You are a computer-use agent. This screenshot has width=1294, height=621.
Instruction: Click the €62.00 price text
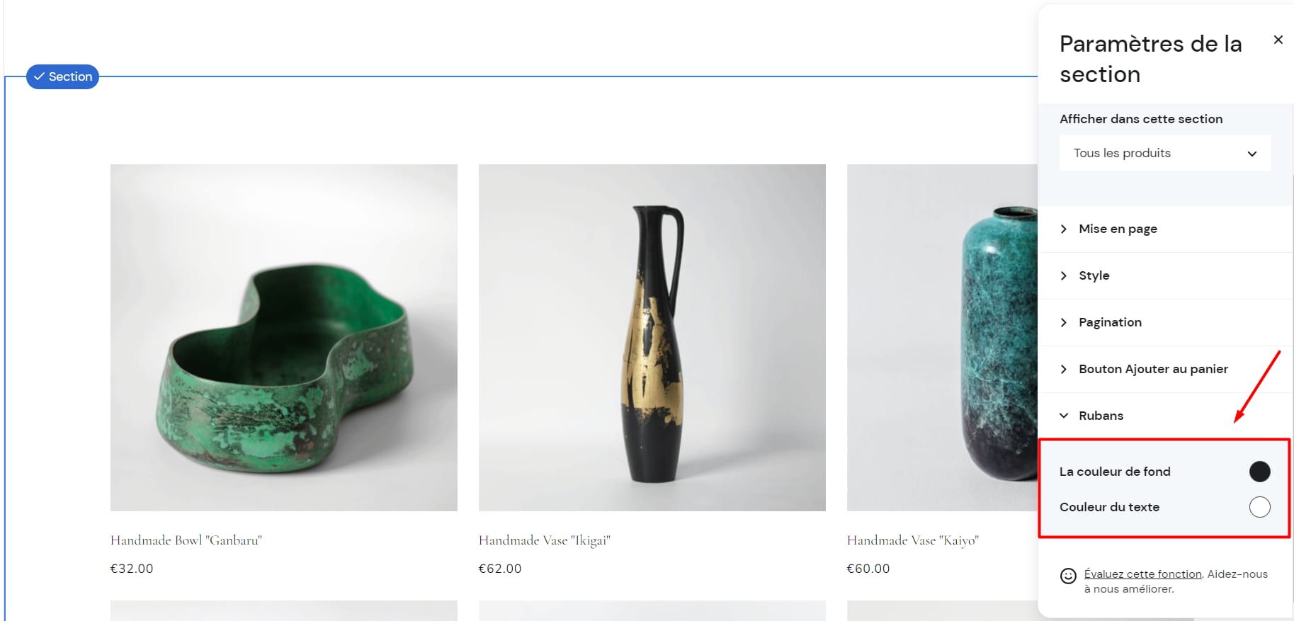tap(500, 569)
